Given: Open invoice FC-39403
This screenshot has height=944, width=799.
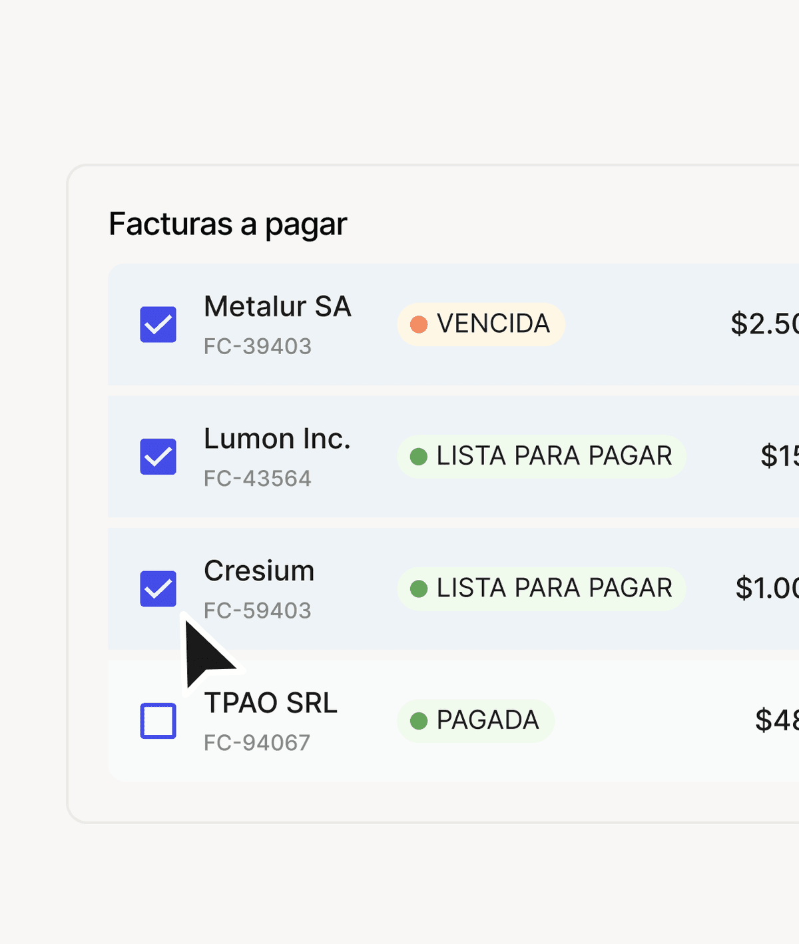Looking at the screenshot, I should [258, 346].
